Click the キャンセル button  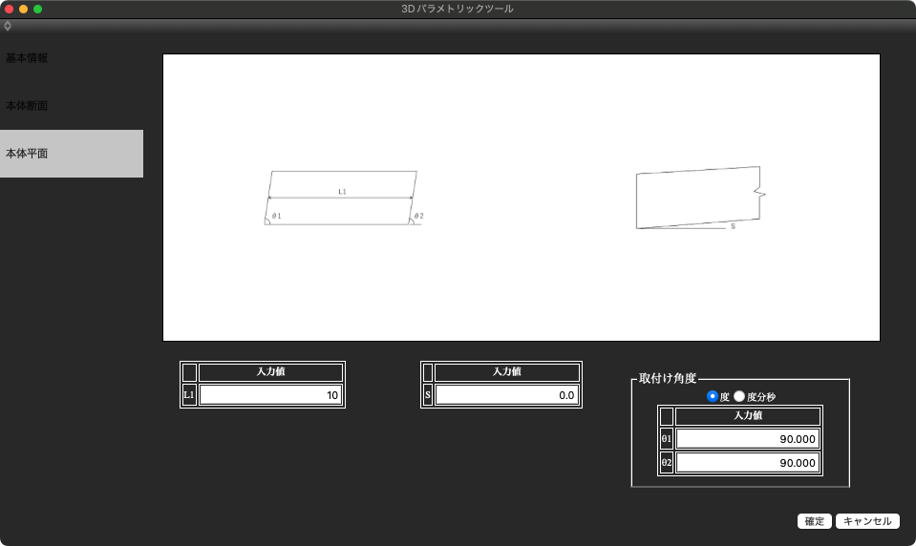[x=867, y=521]
